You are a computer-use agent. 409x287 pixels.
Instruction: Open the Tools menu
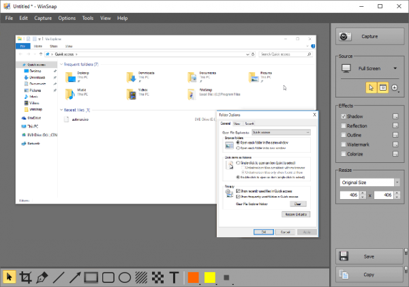pyautogui.click(x=88, y=18)
